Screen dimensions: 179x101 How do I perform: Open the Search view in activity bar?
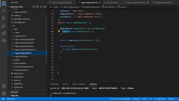coord(4,11)
